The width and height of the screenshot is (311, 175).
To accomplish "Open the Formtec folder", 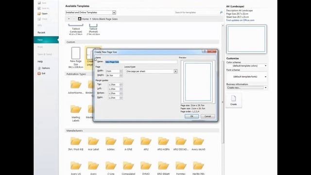I will [x=181, y=168].
